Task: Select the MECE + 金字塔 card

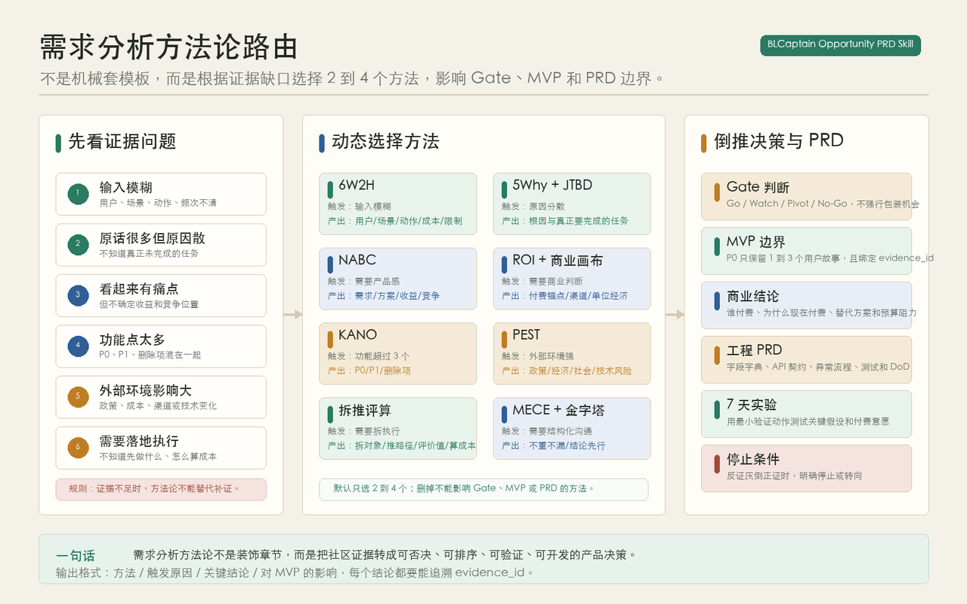Action: (572, 428)
